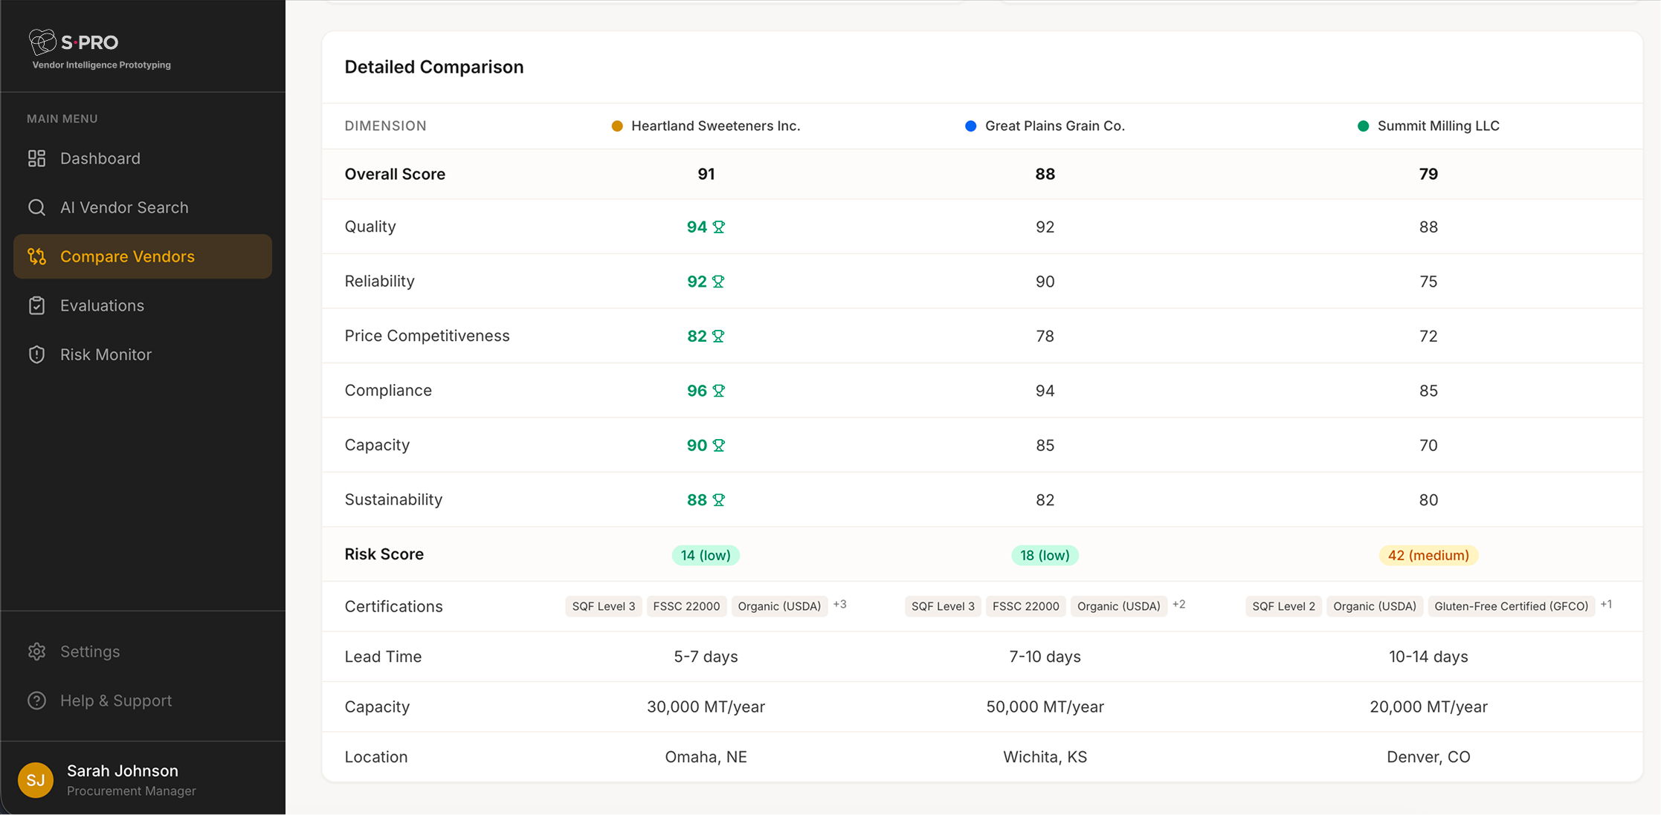
Task: Open Evaluations via its clipboard icon
Action: click(37, 305)
